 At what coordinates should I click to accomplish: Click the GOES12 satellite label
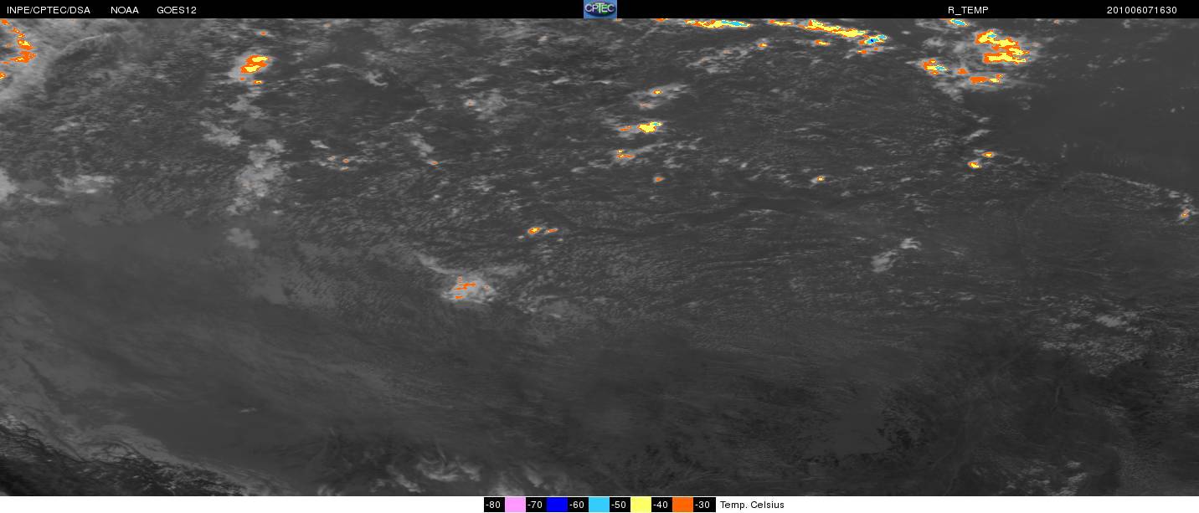click(177, 10)
